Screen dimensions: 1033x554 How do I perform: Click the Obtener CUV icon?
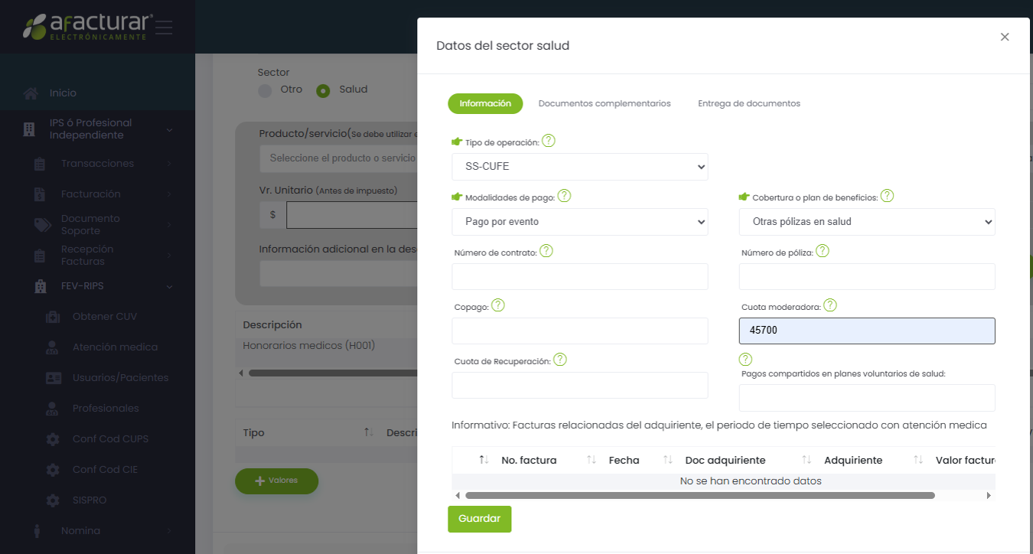(53, 317)
